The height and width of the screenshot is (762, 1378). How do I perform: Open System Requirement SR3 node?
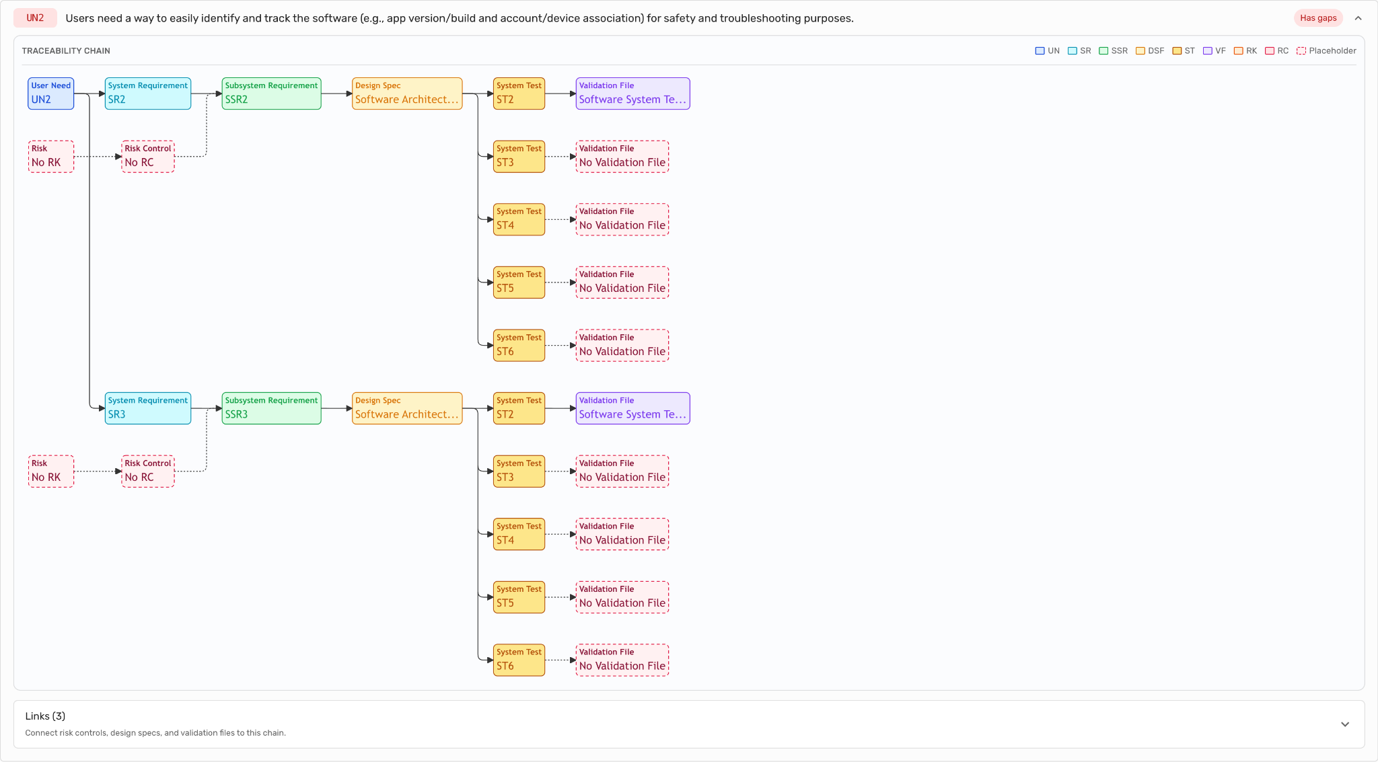click(148, 408)
